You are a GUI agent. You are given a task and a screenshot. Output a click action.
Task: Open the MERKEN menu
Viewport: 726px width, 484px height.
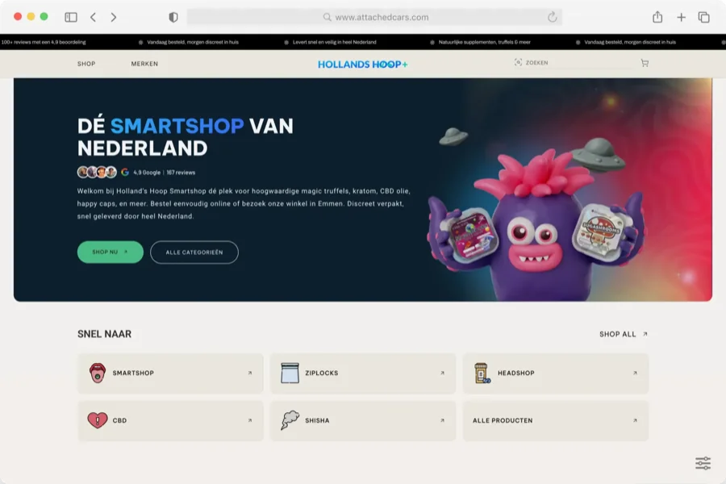pos(144,64)
